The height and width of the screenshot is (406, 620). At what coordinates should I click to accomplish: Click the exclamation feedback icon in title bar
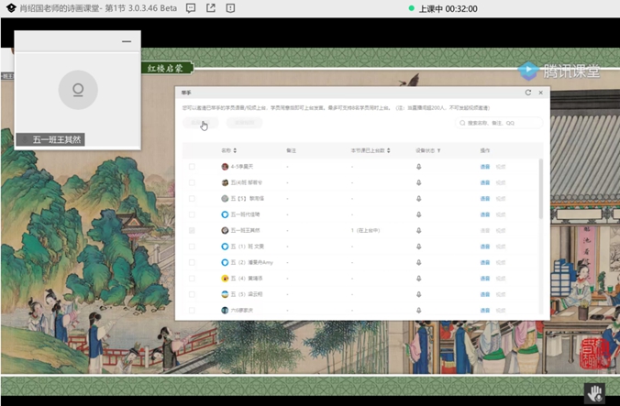(230, 8)
